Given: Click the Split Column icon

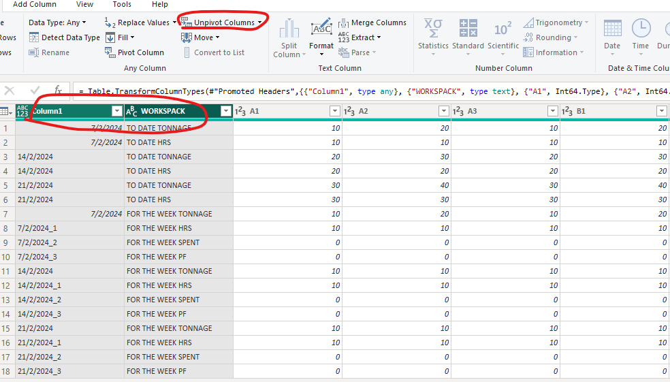Looking at the screenshot, I should [289, 29].
